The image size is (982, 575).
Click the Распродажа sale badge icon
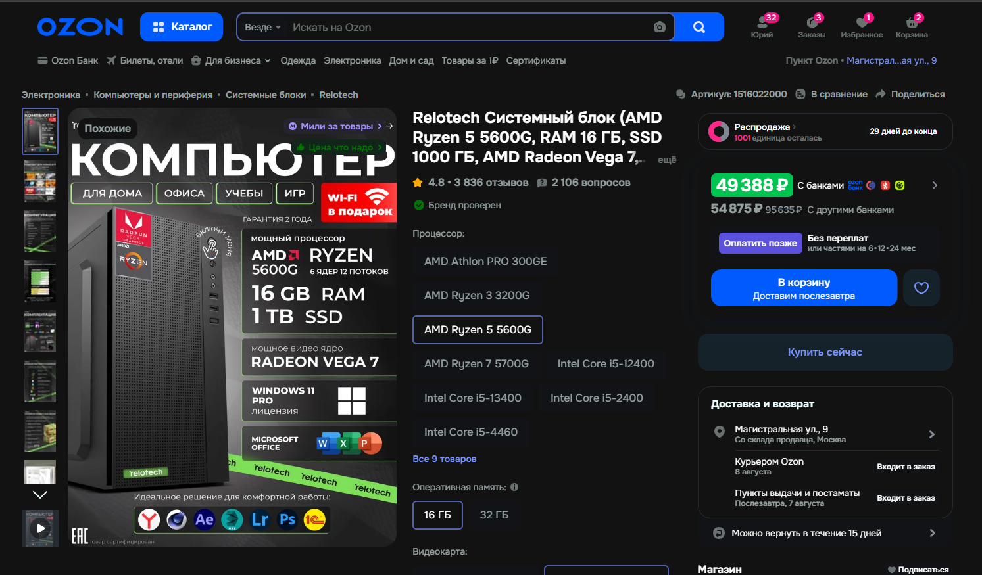[719, 131]
